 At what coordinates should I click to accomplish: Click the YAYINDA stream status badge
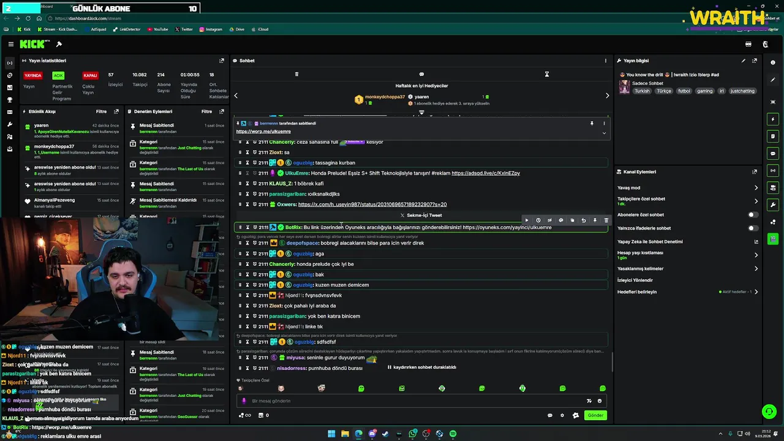33,75
